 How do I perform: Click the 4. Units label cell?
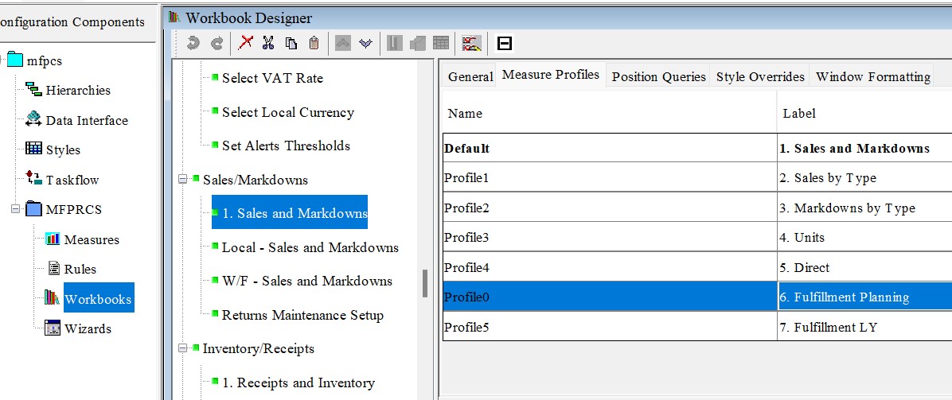865,237
